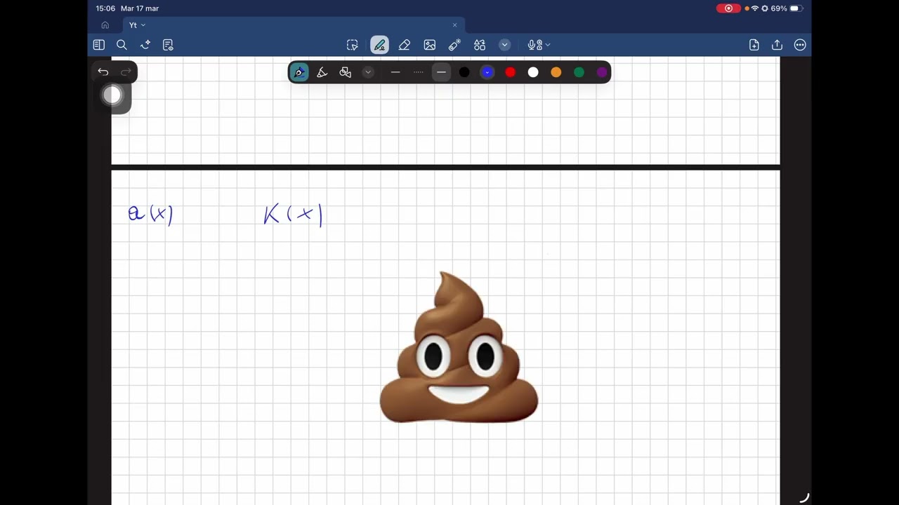Pick the black pen color
Viewport: 899px width, 505px height.
(464, 72)
